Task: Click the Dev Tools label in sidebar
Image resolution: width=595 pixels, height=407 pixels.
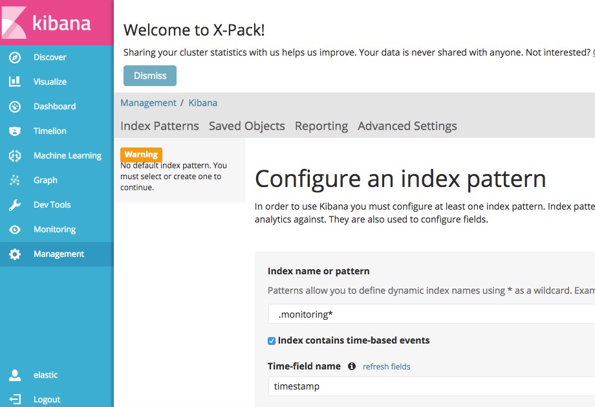Action: 52,204
